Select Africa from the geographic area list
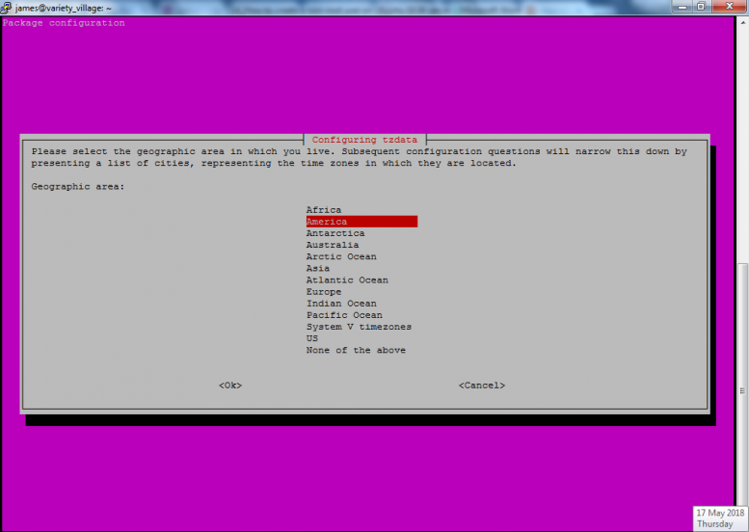This screenshot has height=532, width=749. click(323, 210)
